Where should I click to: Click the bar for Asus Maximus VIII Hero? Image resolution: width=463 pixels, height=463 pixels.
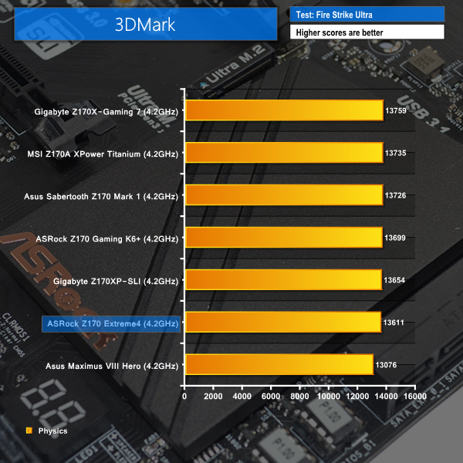tap(279, 364)
